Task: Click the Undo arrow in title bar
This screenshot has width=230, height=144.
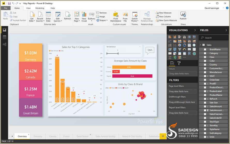Action: (x=13, y=3)
